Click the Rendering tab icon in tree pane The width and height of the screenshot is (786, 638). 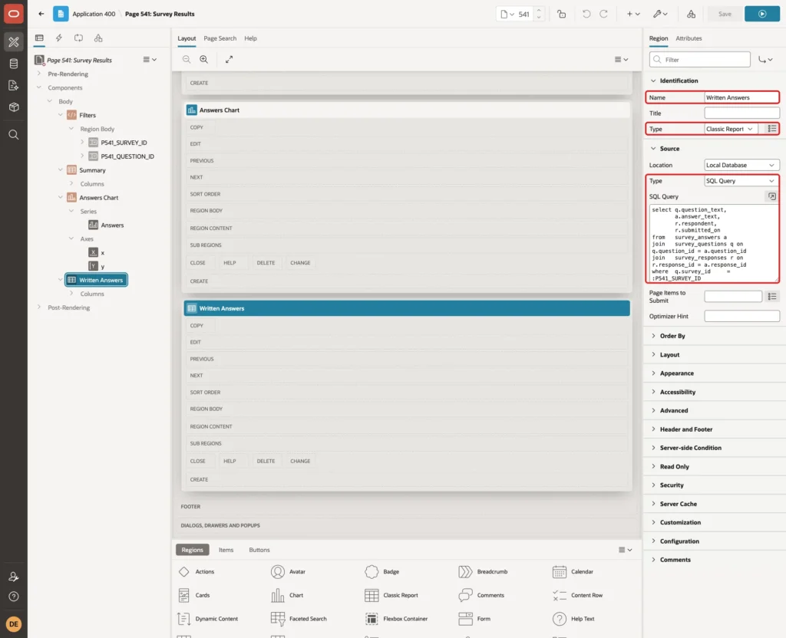click(39, 38)
